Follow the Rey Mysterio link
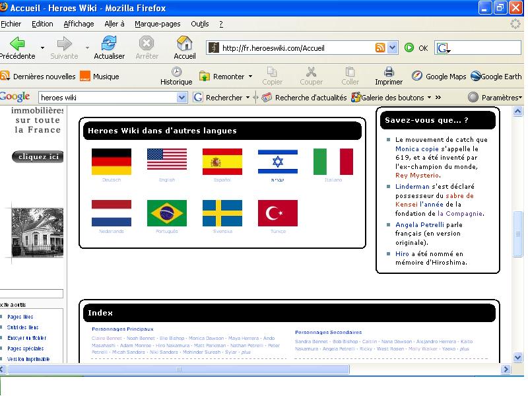Image resolution: width=528 pixels, height=396 pixels. [417, 175]
